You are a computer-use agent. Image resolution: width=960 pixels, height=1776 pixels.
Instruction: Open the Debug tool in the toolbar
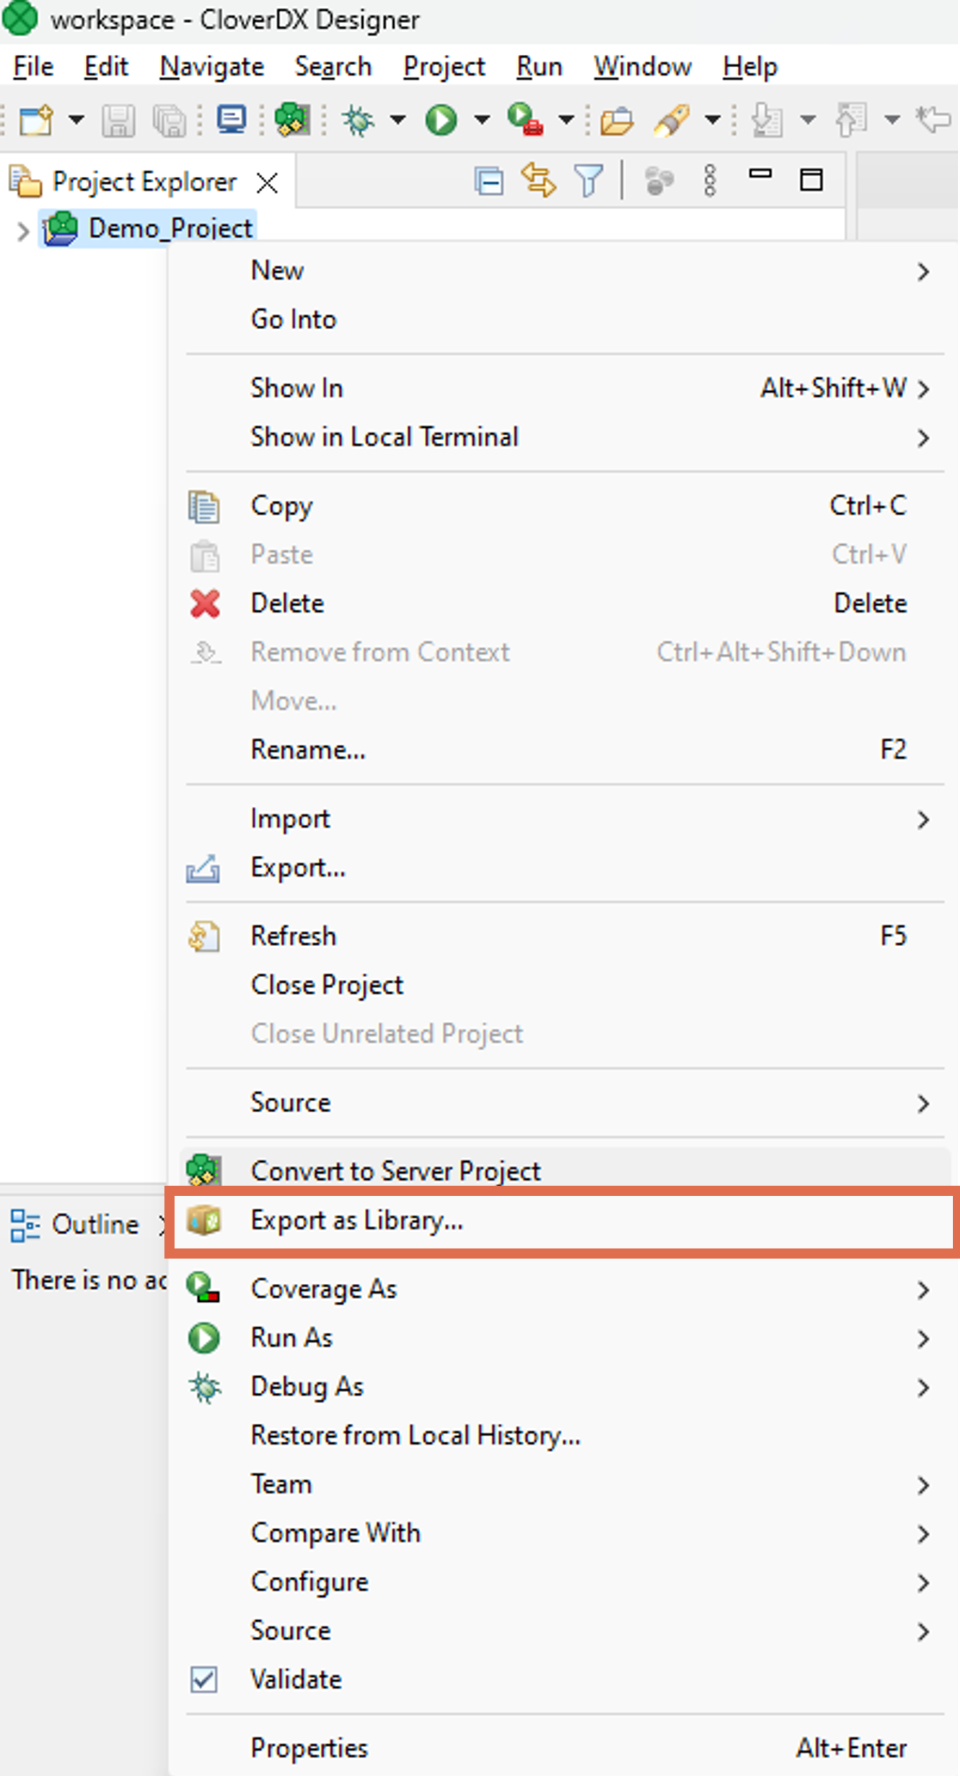(x=358, y=121)
